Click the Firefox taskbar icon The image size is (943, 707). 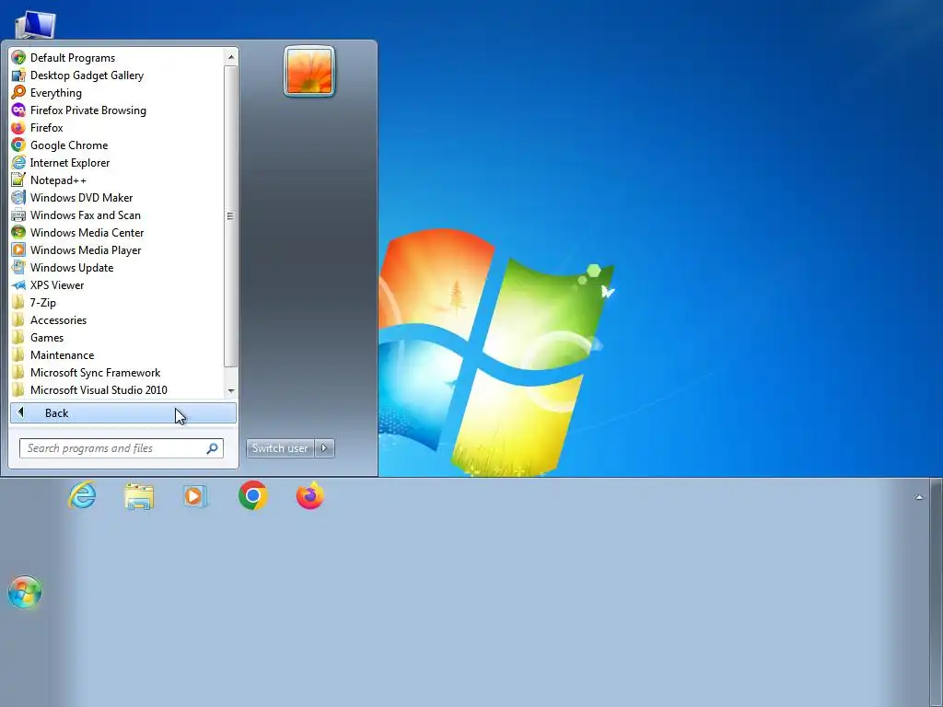310,495
